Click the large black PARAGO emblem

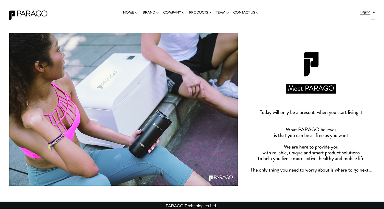(311, 64)
